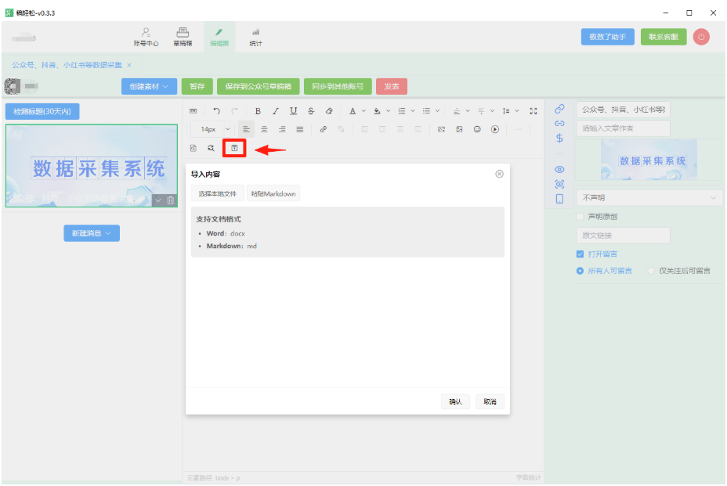Apply strikethrough formatting in the editor toolbar
727x486 pixels.
[x=312, y=110]
